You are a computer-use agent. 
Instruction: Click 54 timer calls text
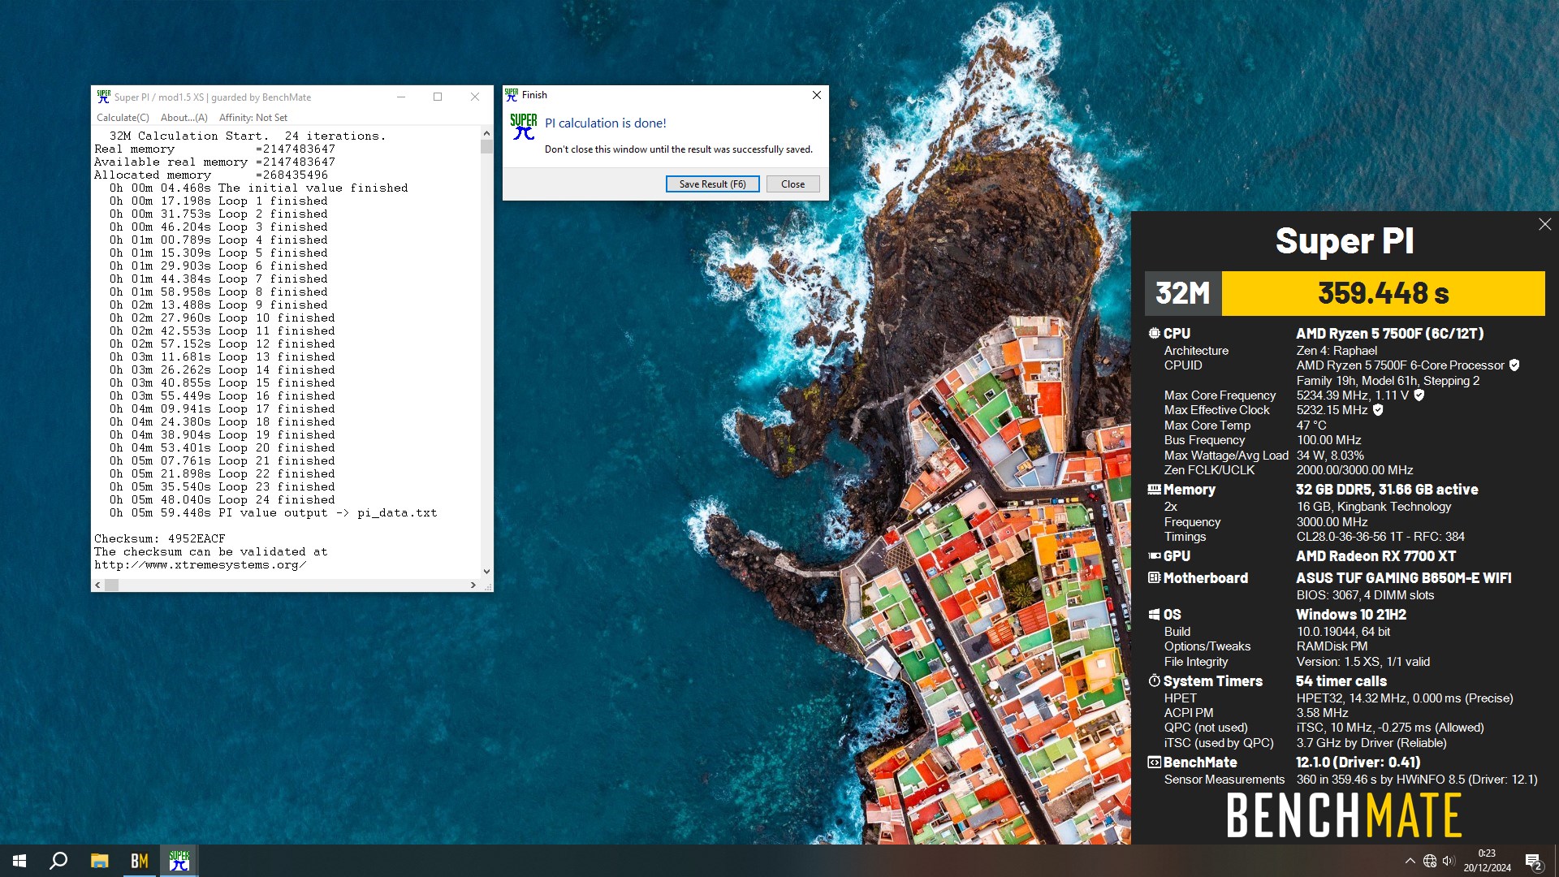[x=1341, y=681]
